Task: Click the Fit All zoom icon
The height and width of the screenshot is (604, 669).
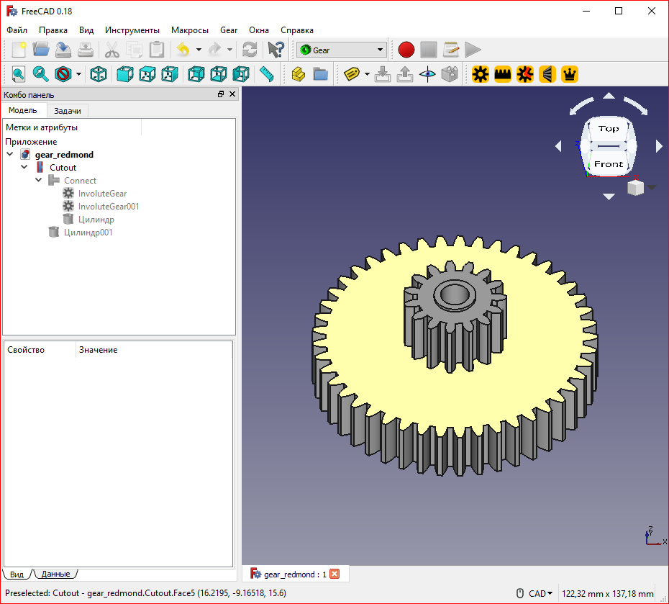Action: click(17, 73)
